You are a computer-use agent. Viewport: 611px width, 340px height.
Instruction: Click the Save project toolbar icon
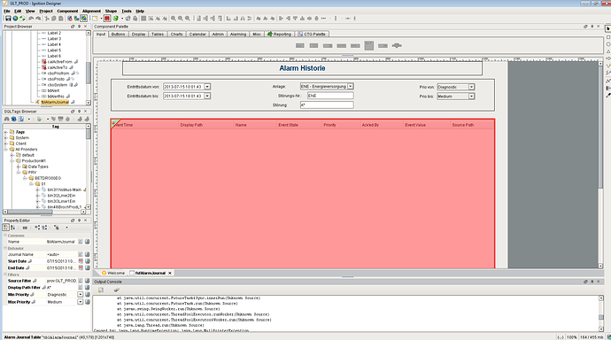click(x=8, y=19)
